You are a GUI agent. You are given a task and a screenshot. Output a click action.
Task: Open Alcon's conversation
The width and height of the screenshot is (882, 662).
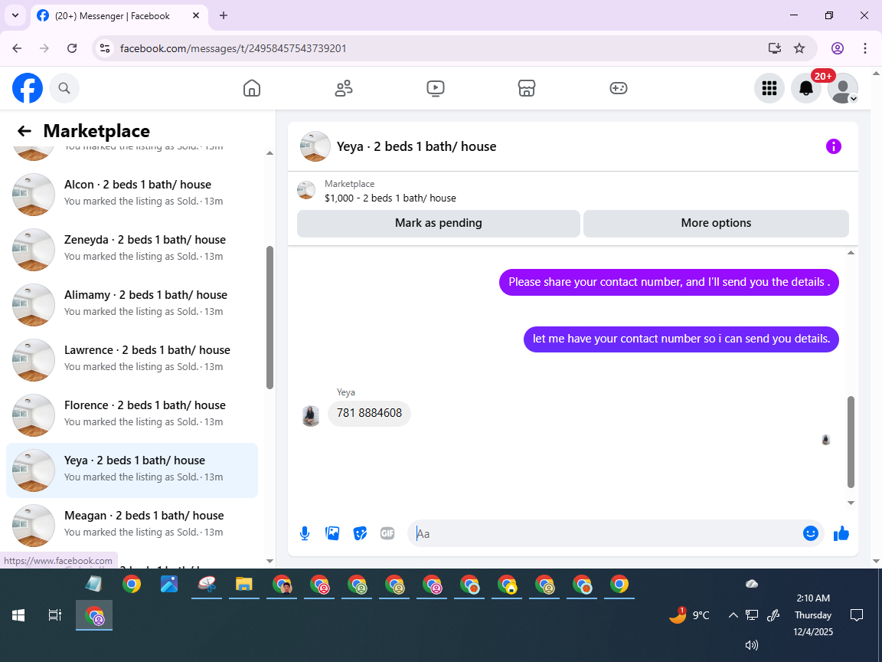pyautogui.click(x=132, y=194)
